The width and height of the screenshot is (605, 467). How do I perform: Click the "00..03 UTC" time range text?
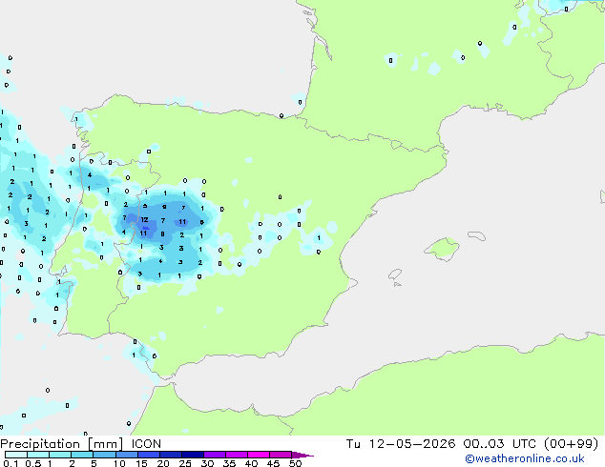[x=500, y=444]
